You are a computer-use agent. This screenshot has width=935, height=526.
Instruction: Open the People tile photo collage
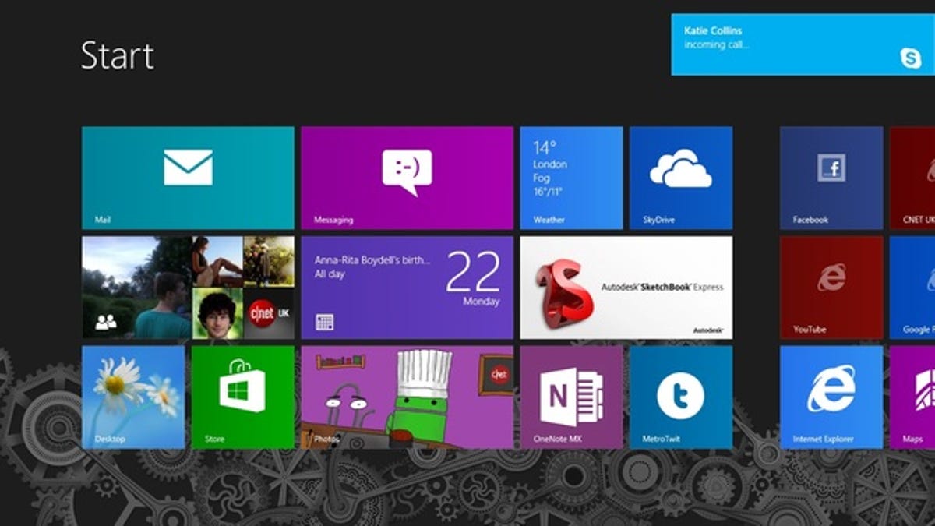tap(187, 288)
